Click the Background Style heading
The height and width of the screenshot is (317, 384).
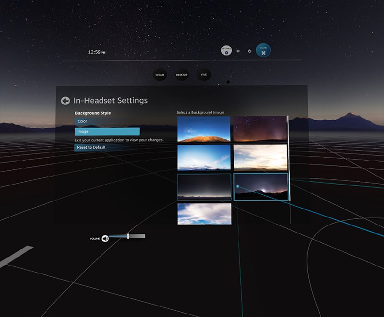[x=93, y=113]
